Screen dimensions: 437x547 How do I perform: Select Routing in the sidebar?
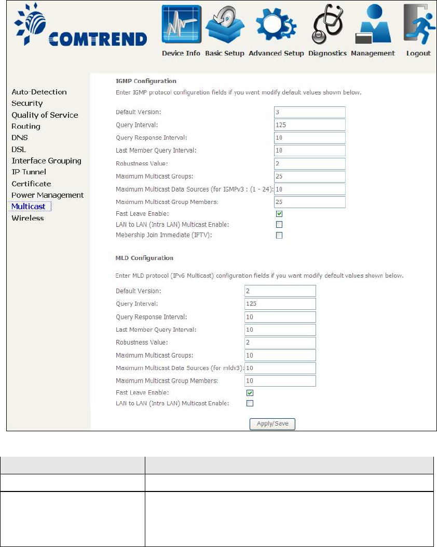pos(26,126)
